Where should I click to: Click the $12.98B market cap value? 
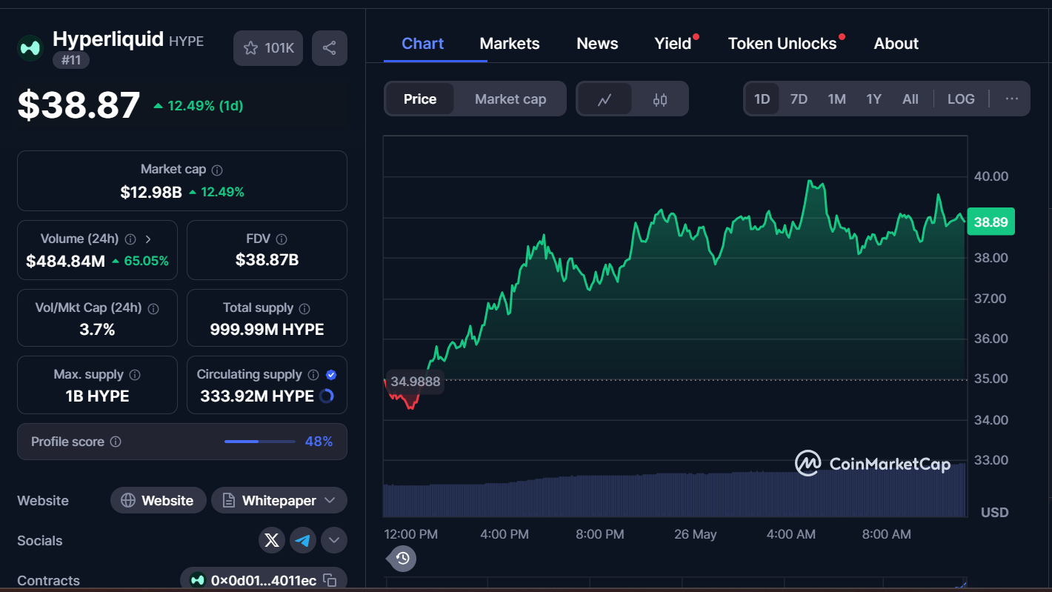click(151, 193)
